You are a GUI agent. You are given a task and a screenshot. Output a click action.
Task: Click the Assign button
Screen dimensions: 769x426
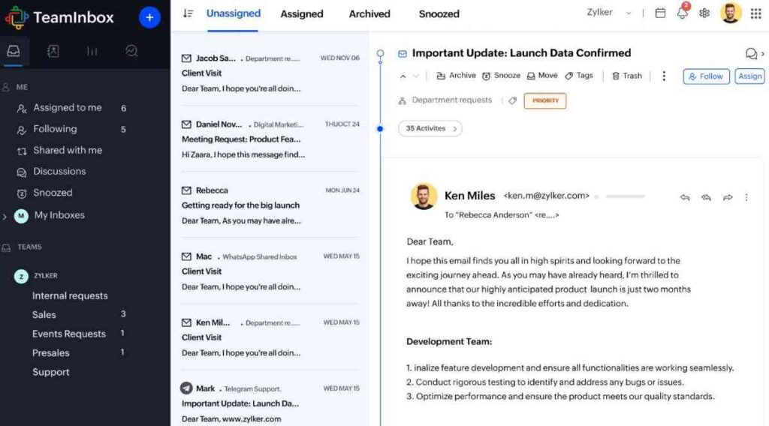[x=749, y=76]
